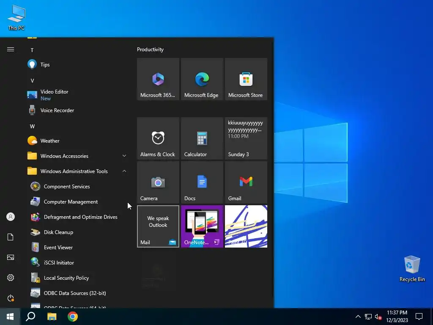Open Documents from the Start sidebar
433x325 pixels.
point(11,237)
